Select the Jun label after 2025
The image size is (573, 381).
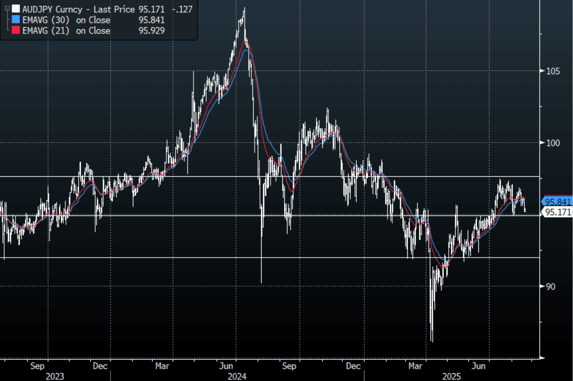point(478,366)
